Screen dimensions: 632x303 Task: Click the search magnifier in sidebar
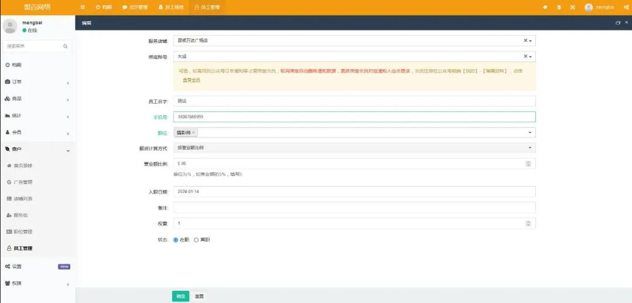[x=65, y=46]
